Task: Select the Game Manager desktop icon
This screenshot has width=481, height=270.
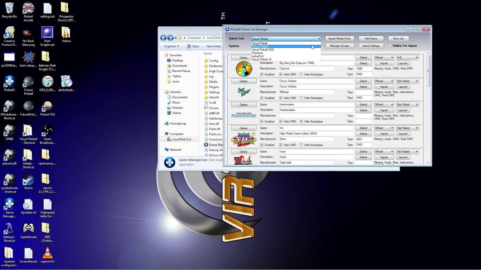Action: click(9, 208)
